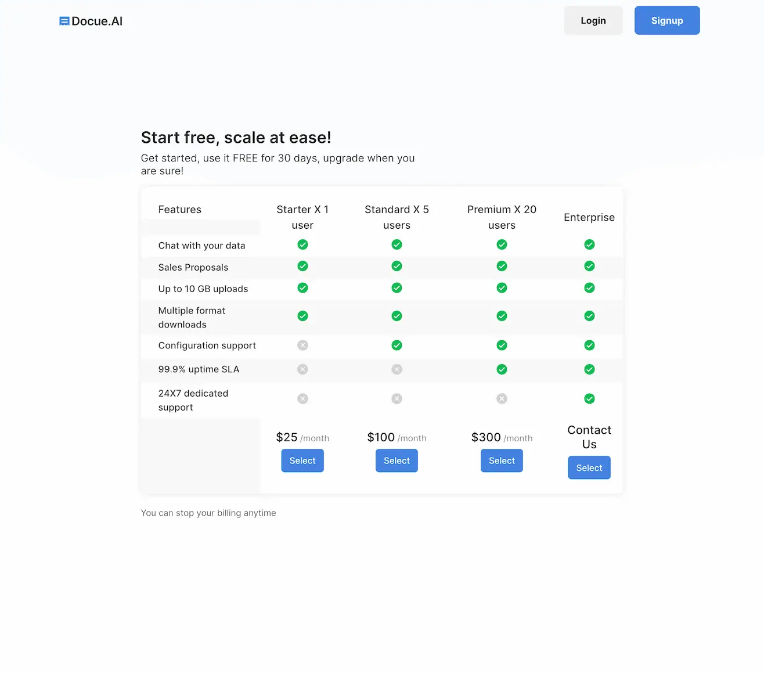This screenshot has height=673, width=764.
Task: Click the green checkmark for Sales Proposals Enterprise
Action: 589,266
